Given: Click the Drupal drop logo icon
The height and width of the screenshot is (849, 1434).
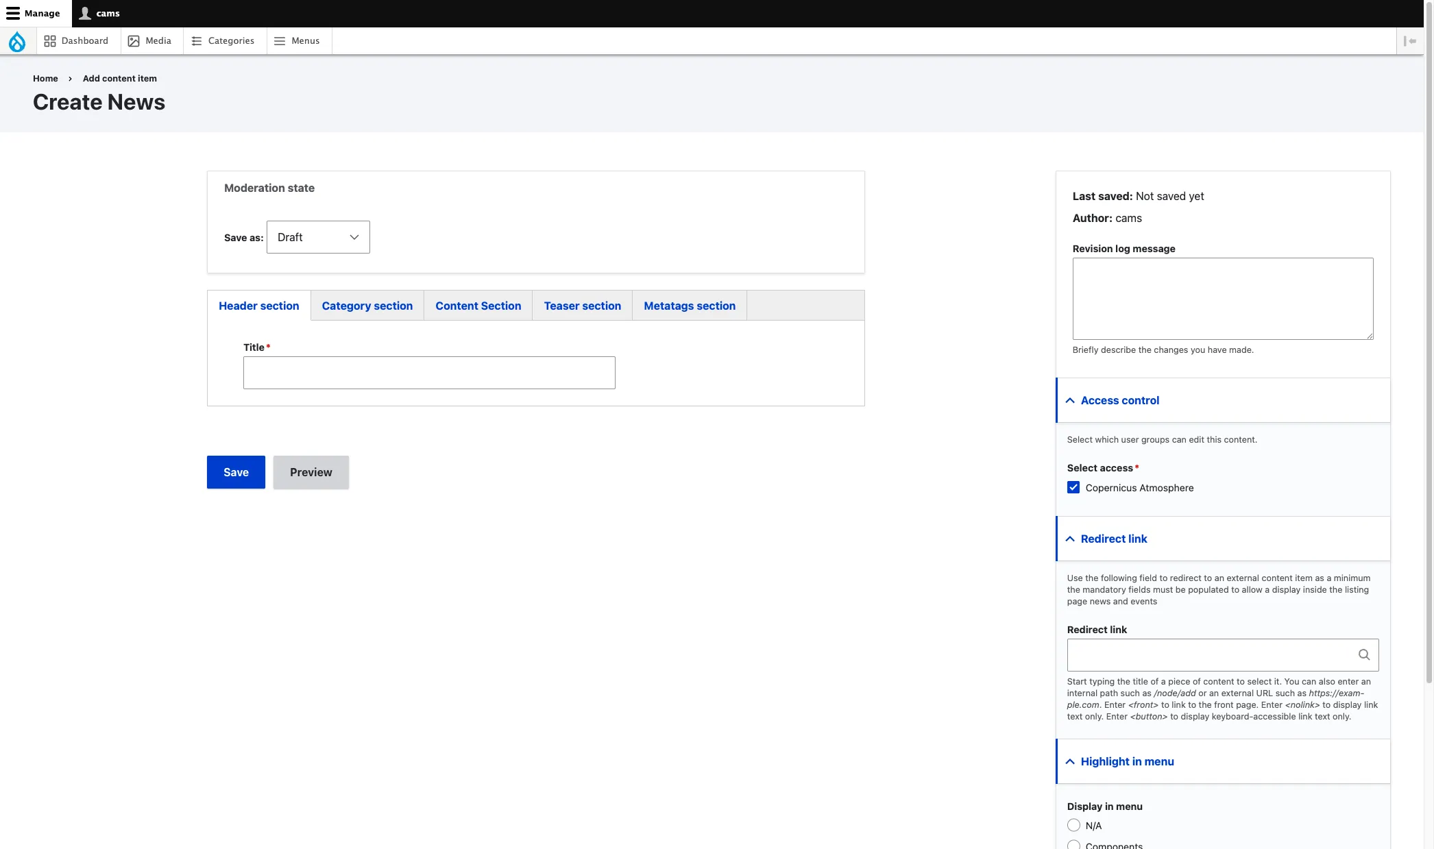Looking at the screenshot, I should click(x=17, y=41).
